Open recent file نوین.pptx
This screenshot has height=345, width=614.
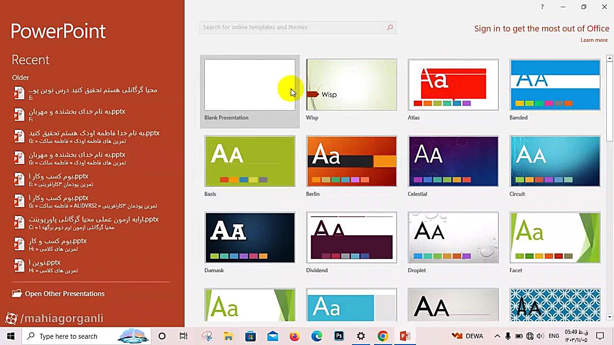point(91,266)
